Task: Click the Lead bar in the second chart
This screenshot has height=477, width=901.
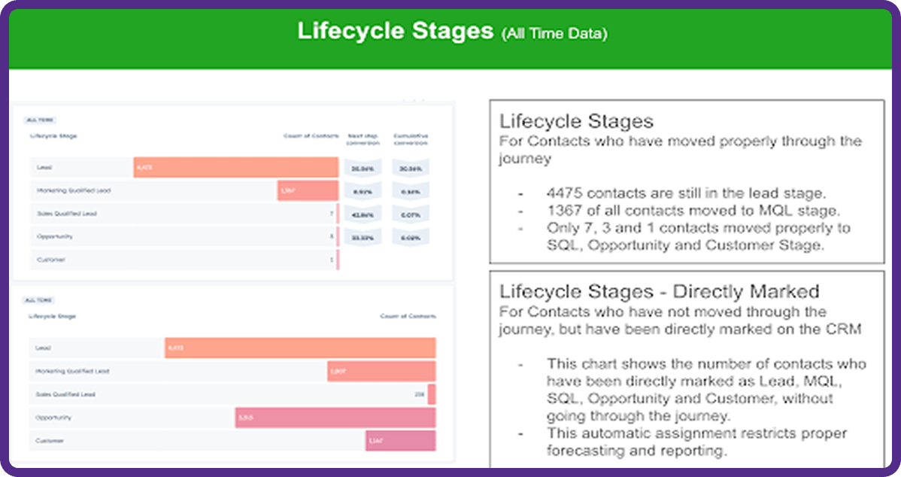Action: tap(300, 348)
